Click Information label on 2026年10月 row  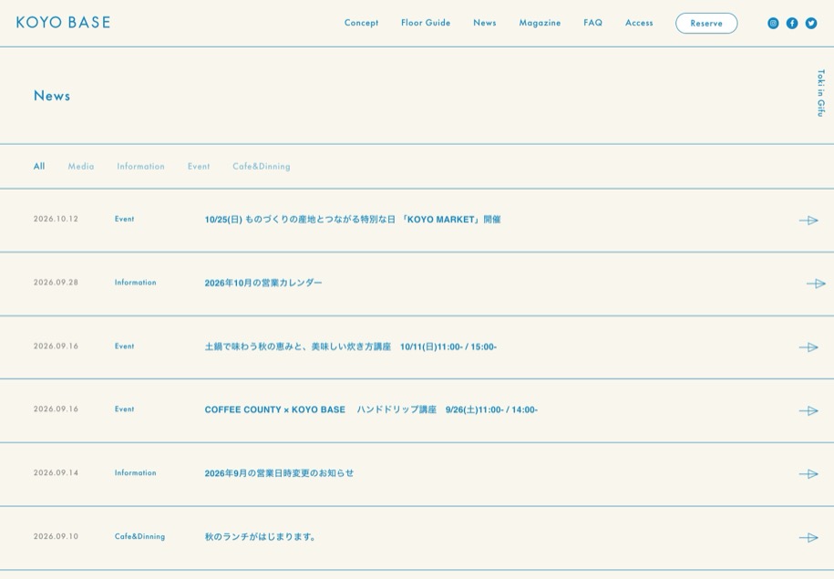(136, 282)
